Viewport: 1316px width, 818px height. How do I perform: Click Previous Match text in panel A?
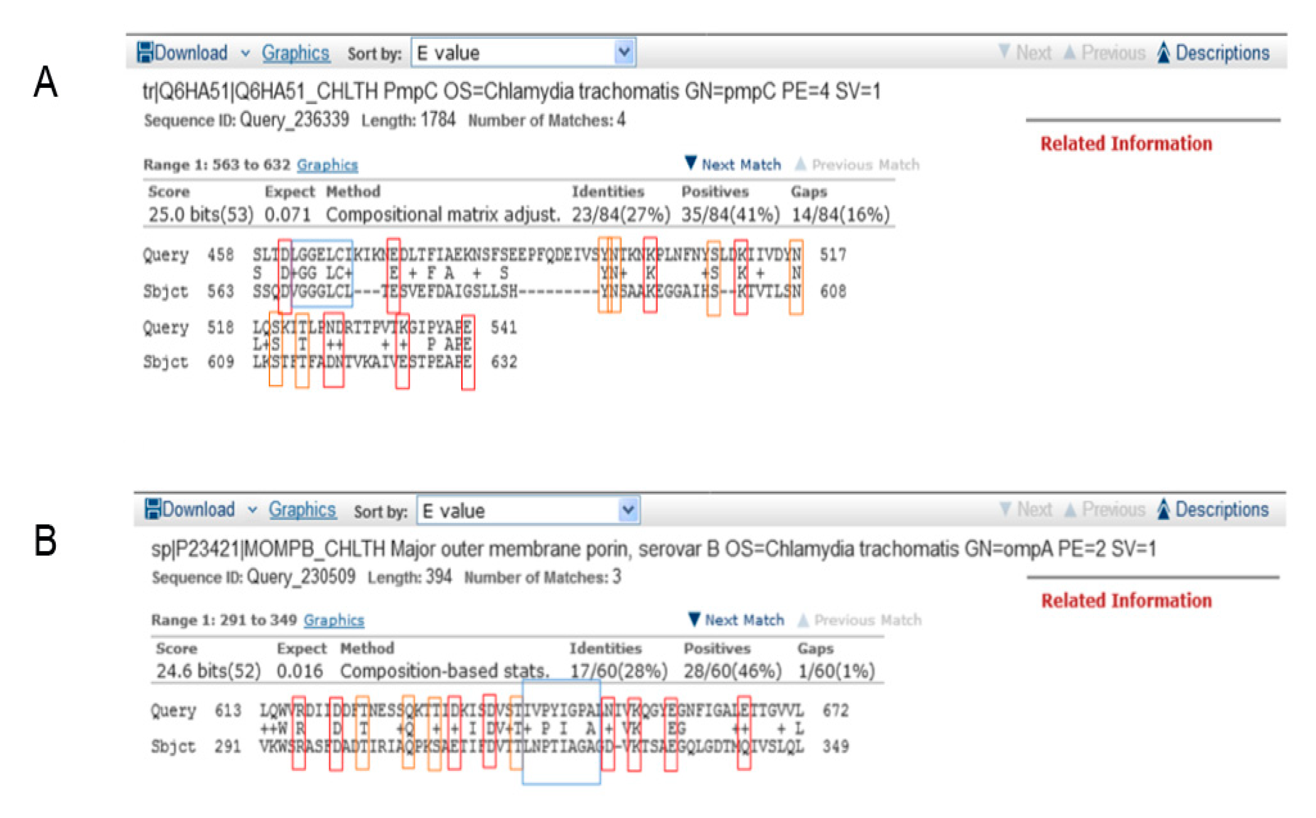pos(865,165)
